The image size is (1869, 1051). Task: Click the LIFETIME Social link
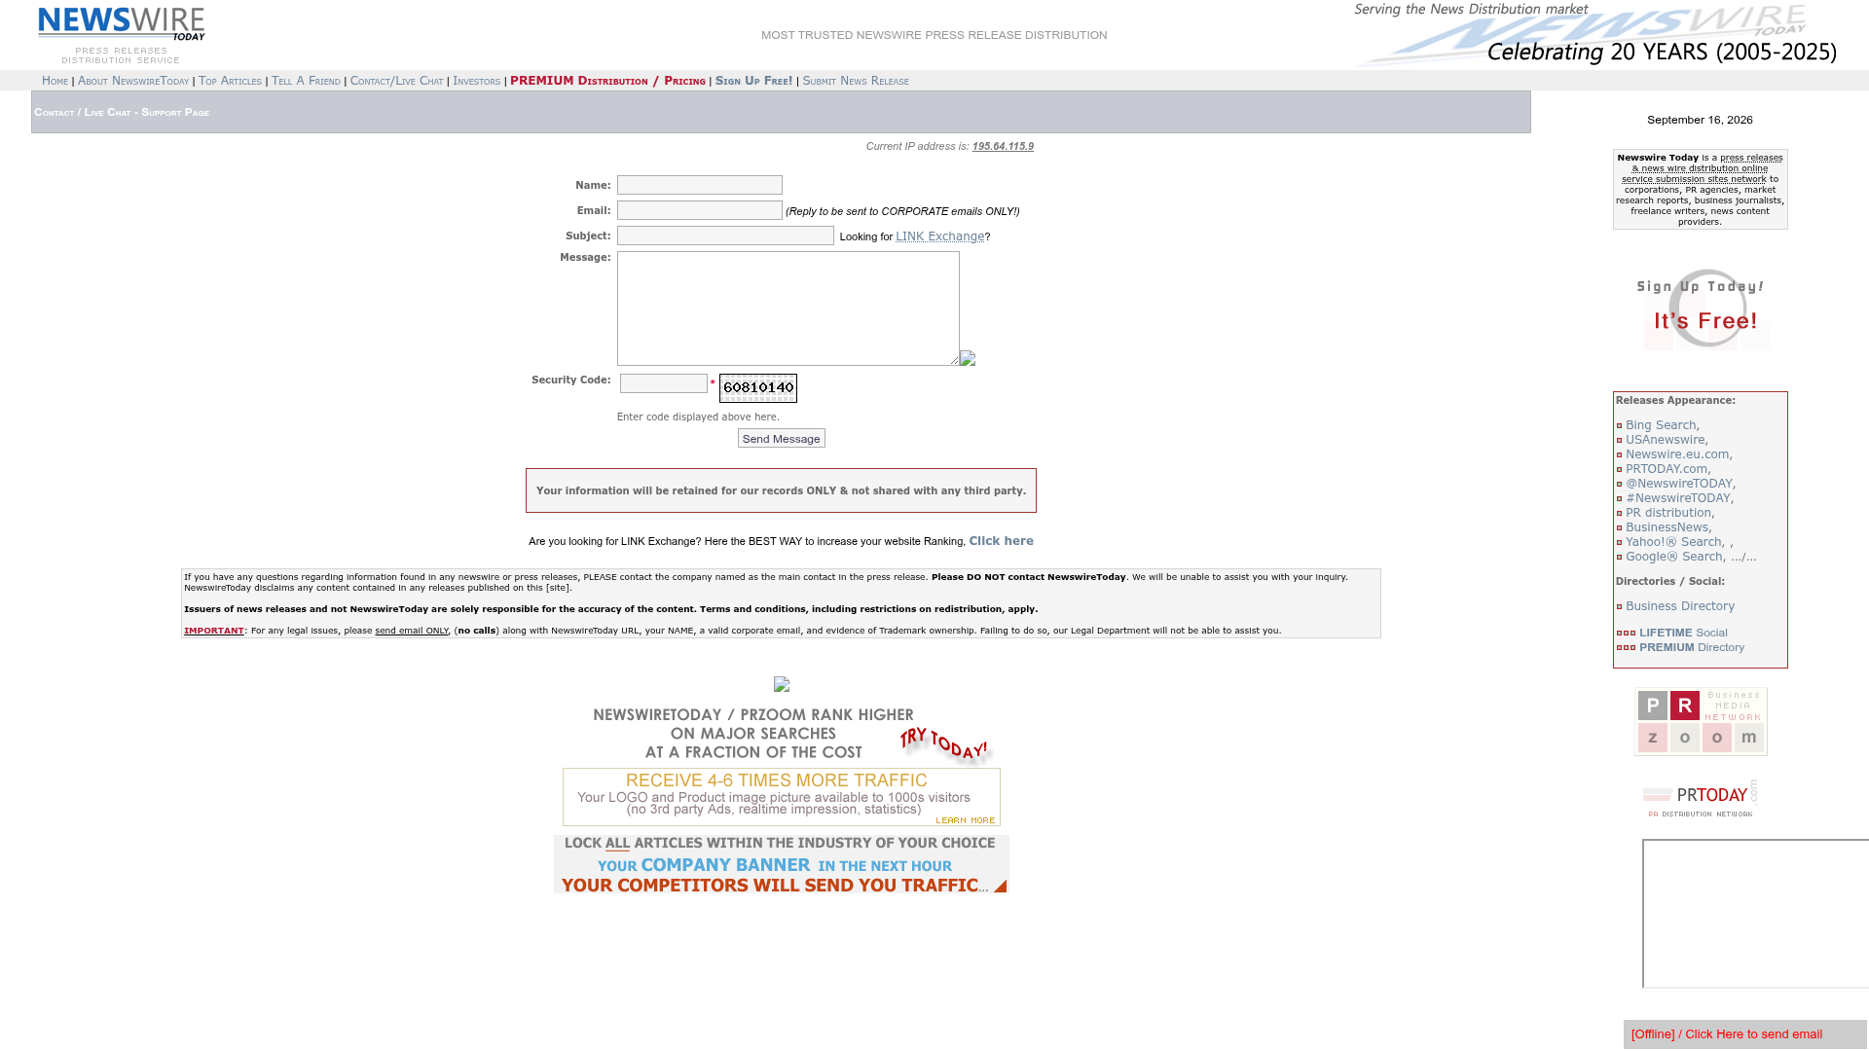click(1683, 633)
